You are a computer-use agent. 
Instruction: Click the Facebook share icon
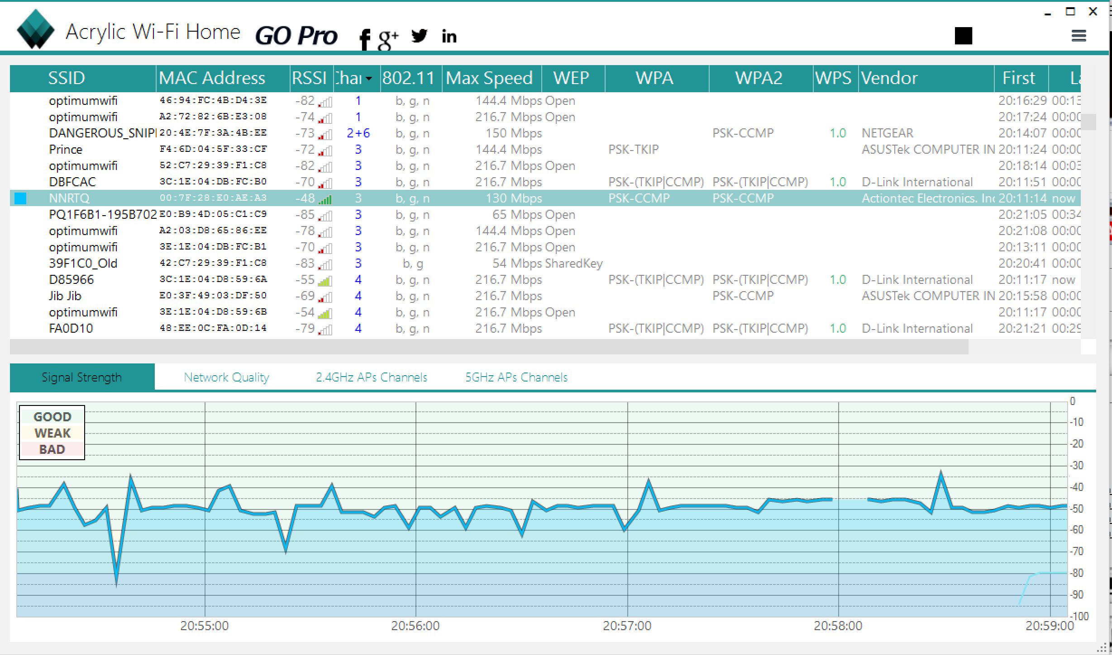365,38
